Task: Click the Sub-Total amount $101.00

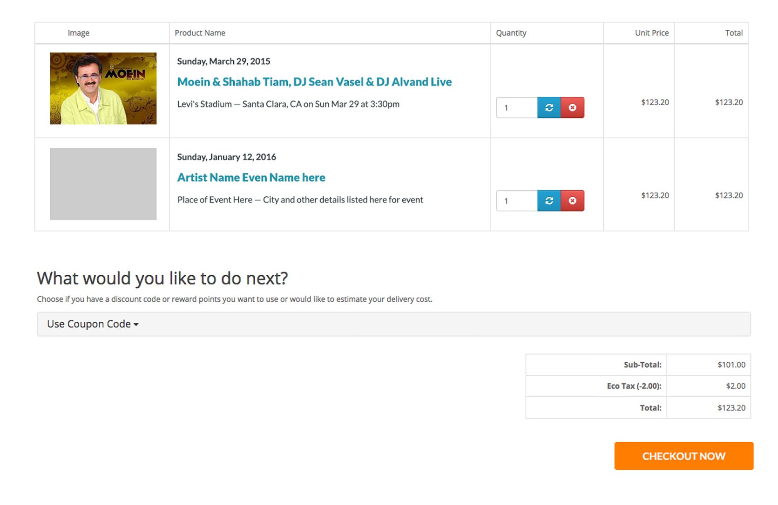Action: (731, 365)
